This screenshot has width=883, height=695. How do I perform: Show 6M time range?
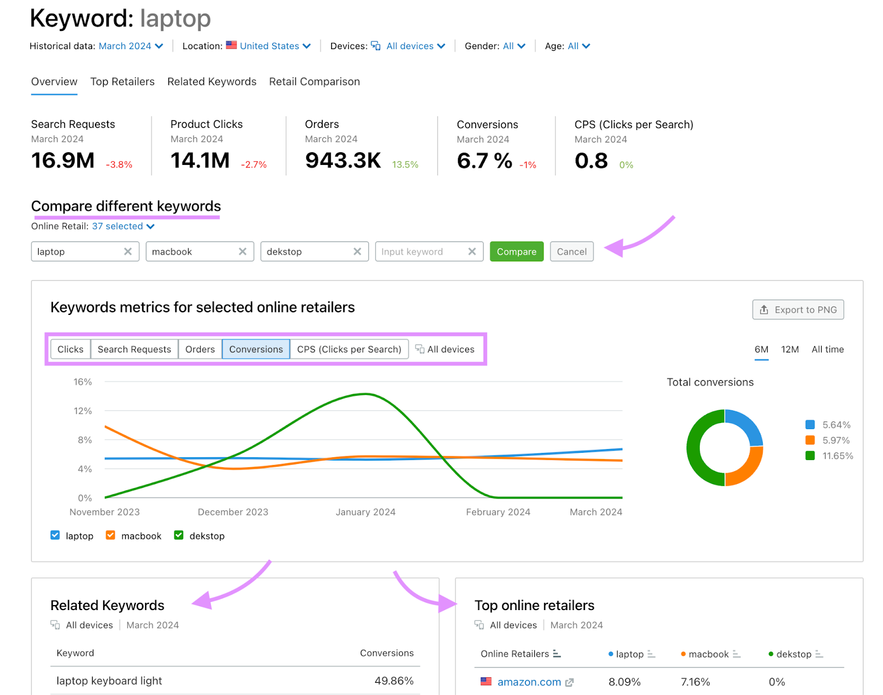[x=762, y=349]
